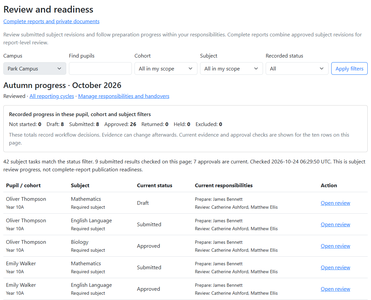
Task: Click 'Prepare: James Bennett' in Oliver Thompson Mathematics row
Action: 219,199
